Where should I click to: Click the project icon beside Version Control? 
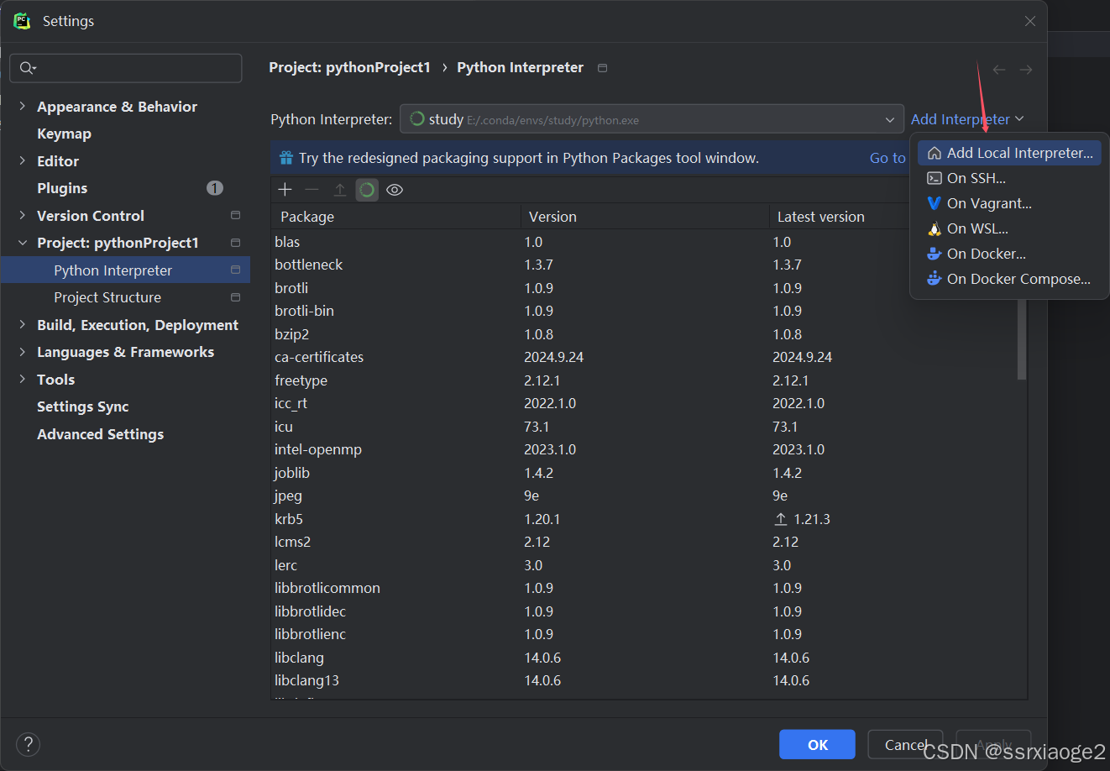point(235,216)
